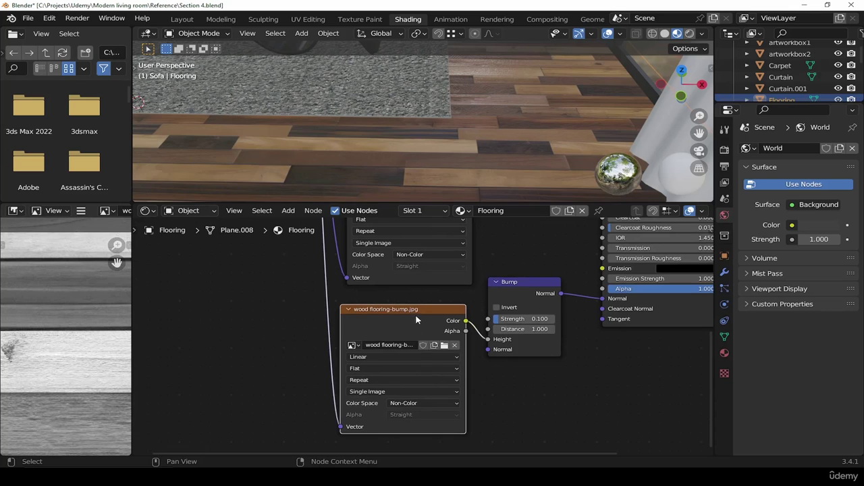Open the Slot 1 material slot dropdown
Screen dimensions: 864x486
425,211
